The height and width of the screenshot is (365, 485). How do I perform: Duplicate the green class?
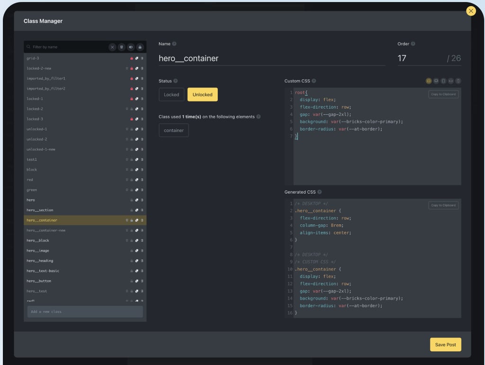click(x=137, y=190)
